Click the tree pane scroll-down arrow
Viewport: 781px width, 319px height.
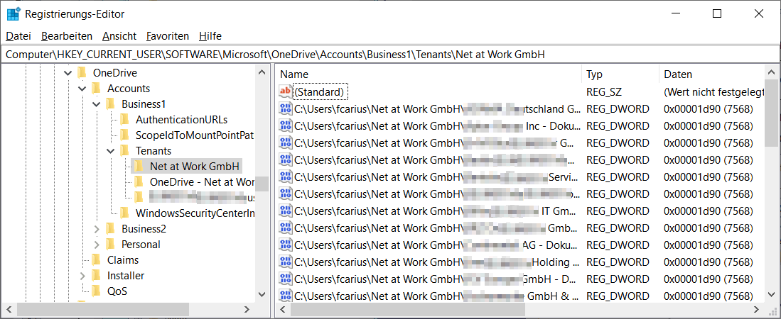point(262,296)
